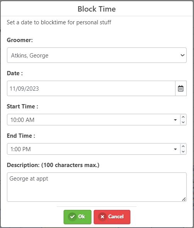The image size is (194, 228).
Task: Open the End Time dropdown arrow
Action: (175, 149)
